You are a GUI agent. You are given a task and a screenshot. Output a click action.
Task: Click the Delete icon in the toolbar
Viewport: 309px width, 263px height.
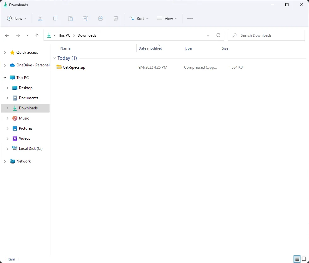pyautogui.click(x=116, y=18)
